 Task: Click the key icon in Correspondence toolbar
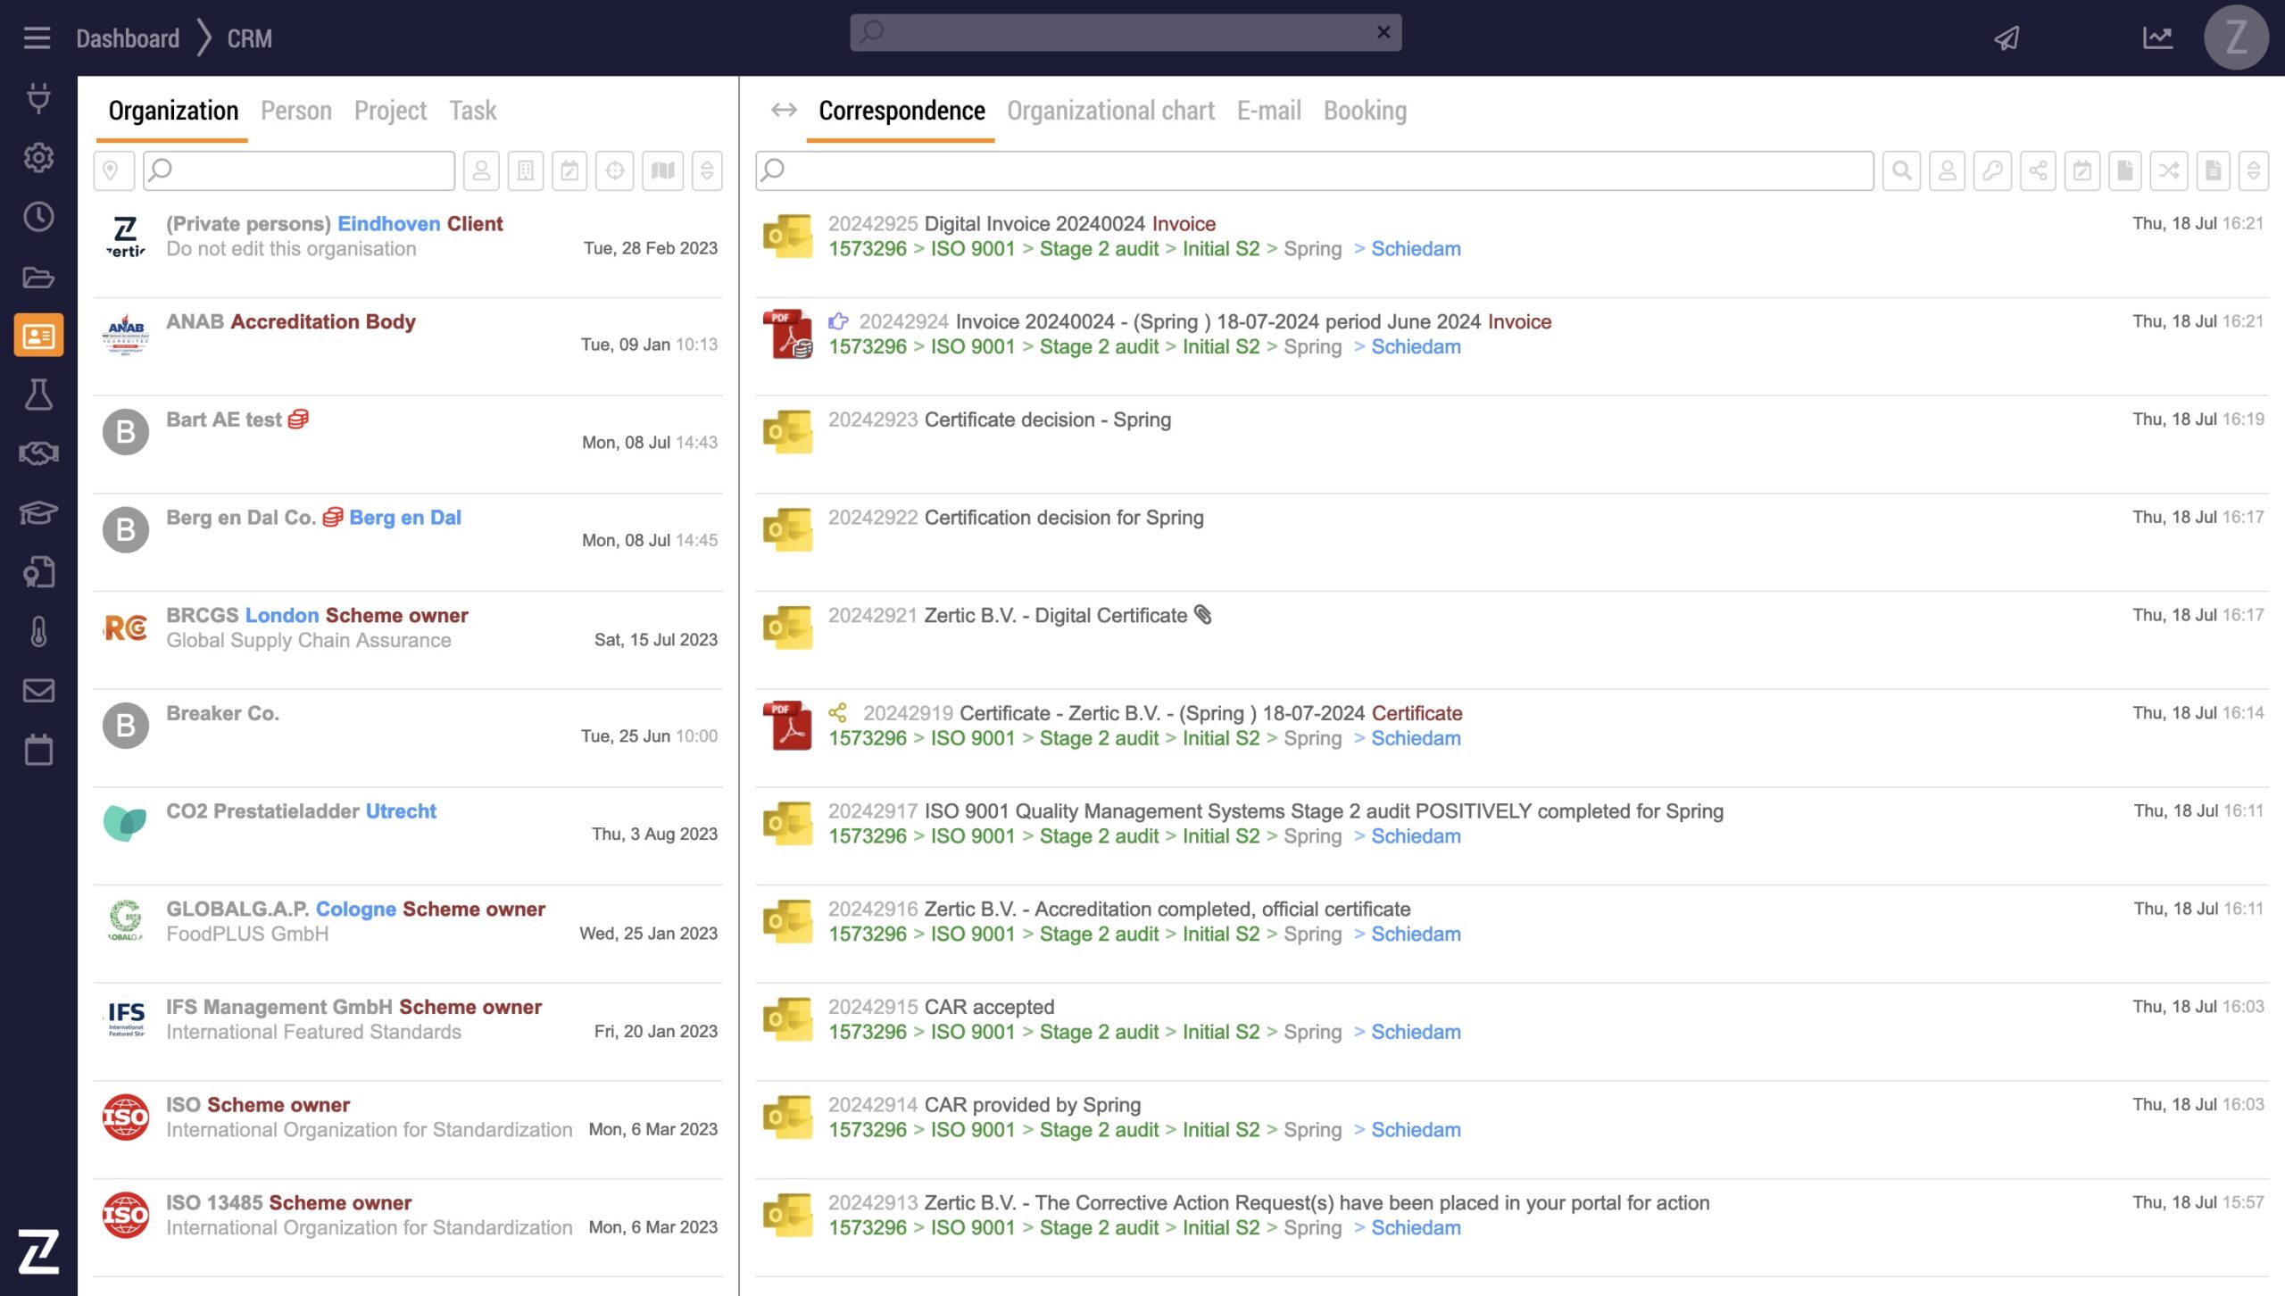coord(1992,170)
